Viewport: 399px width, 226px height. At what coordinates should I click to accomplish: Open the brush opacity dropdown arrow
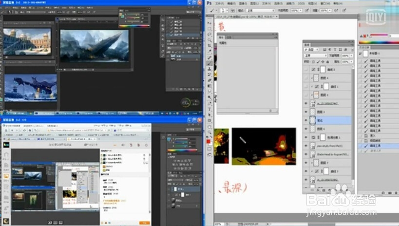(x=301, y=10)
